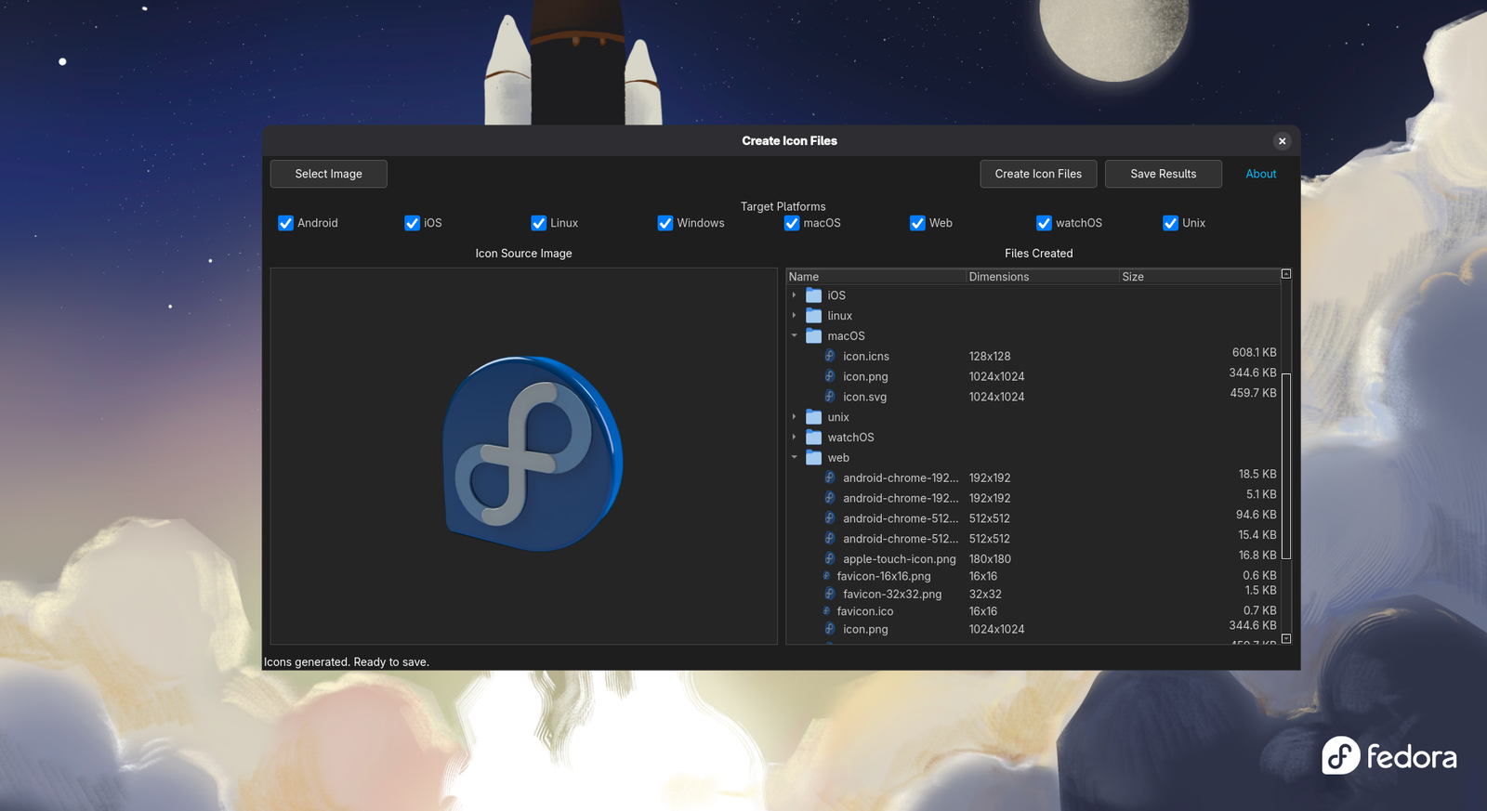Click the 94.6 KB size value

pyautogui.click(x=1257, y=515)
